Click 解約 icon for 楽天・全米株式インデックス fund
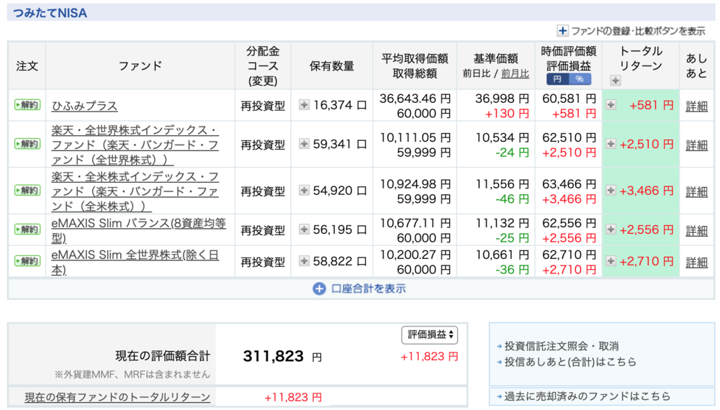Screen dimensions: 720x410 pos(27,191)
